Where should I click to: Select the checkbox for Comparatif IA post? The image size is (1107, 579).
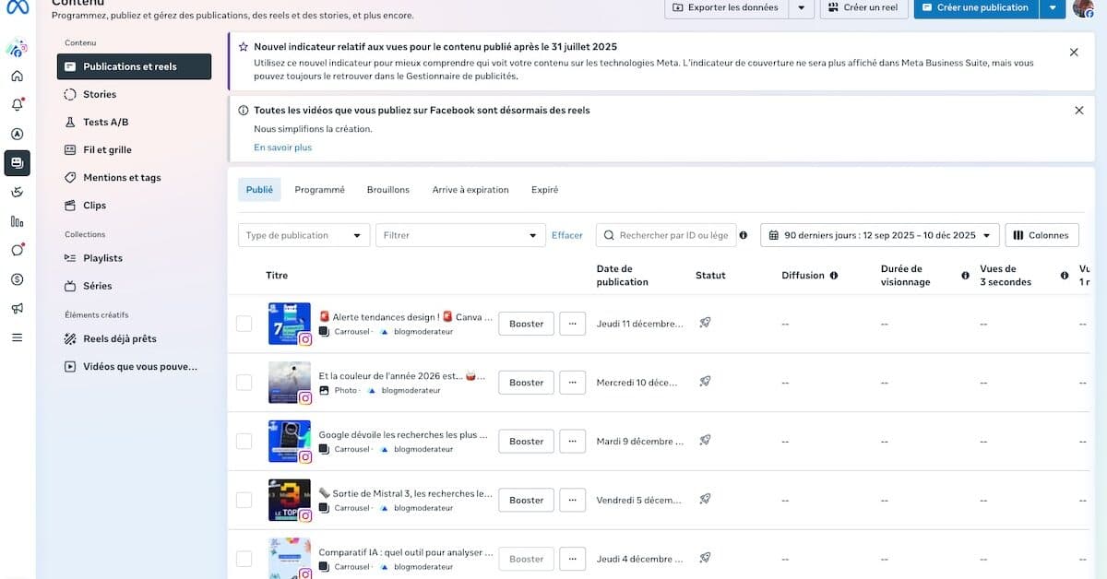click(244, 559)
